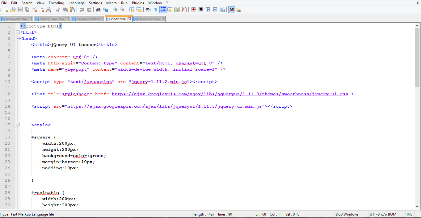Open the Macro menu
This screenshot has height=218, width=421.
112,3
